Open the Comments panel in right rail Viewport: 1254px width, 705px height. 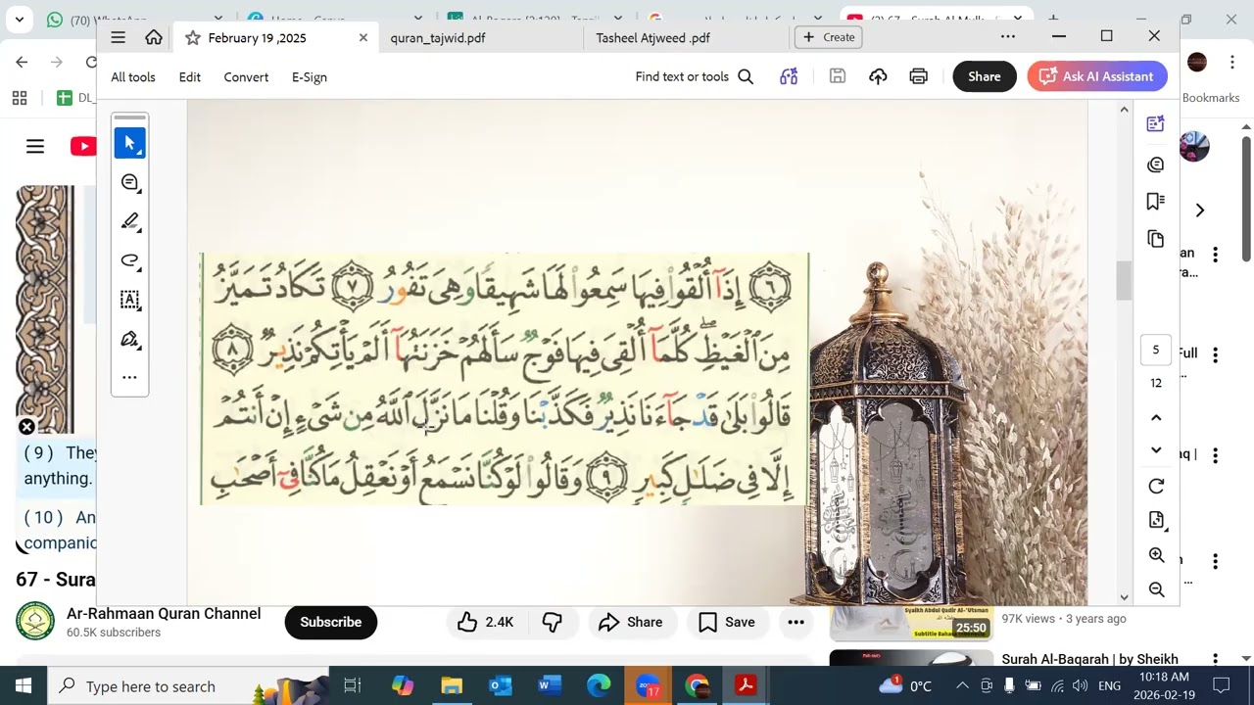tap(1156, 164)
